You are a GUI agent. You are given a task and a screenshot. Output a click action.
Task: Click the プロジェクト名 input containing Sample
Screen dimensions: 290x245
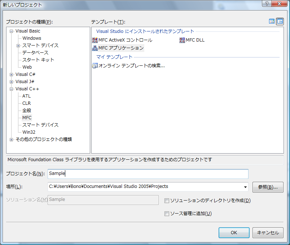pyautogui.click(x=148, y=174)
